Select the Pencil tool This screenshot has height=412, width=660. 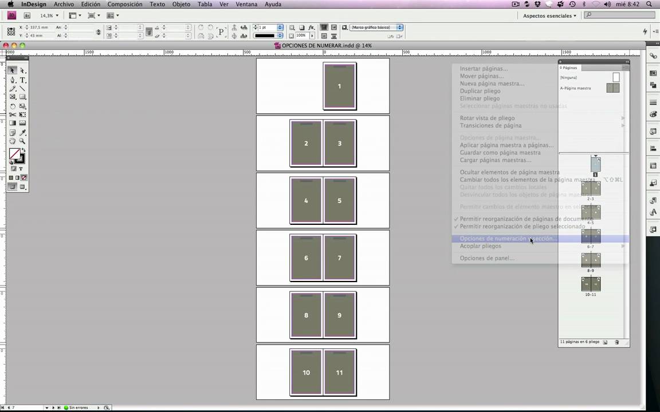click(13, 89)
